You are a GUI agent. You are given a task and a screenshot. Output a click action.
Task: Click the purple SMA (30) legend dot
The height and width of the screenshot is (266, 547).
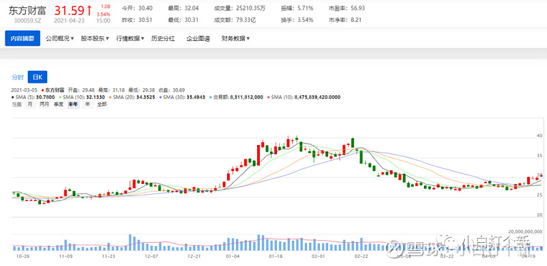160,97
